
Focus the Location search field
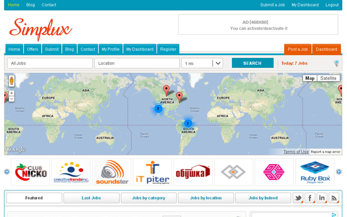137,63
